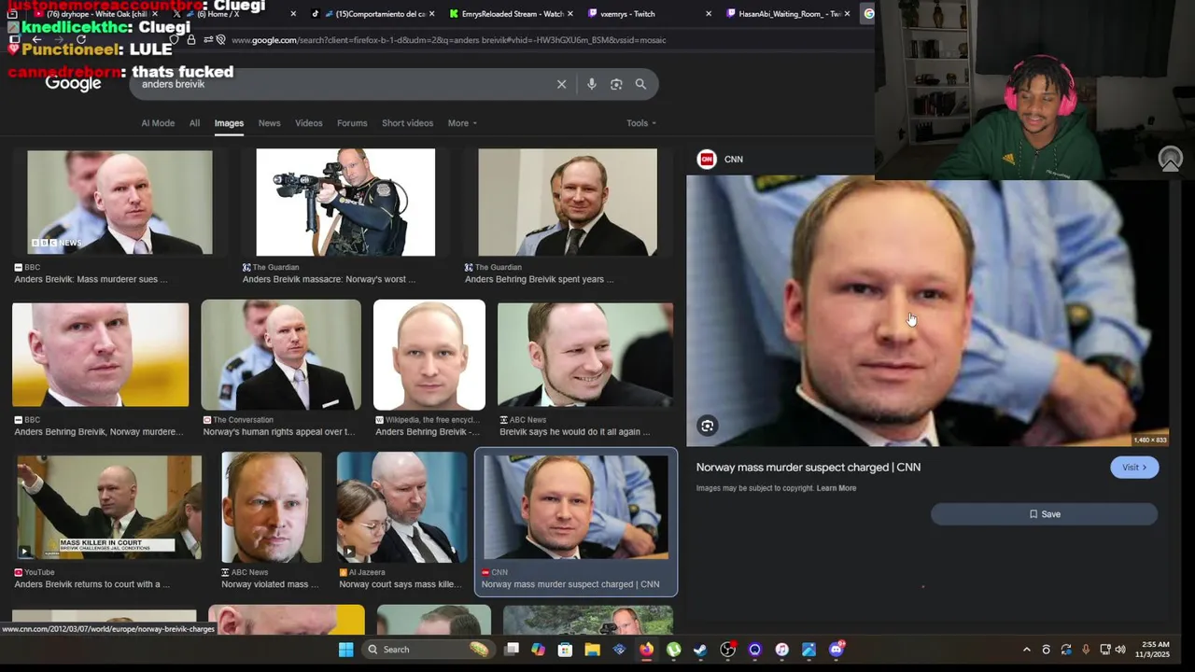This screenshot has height=672, width=1195.
Task: Show hidden system tray icons
Action: point(1027,650)
